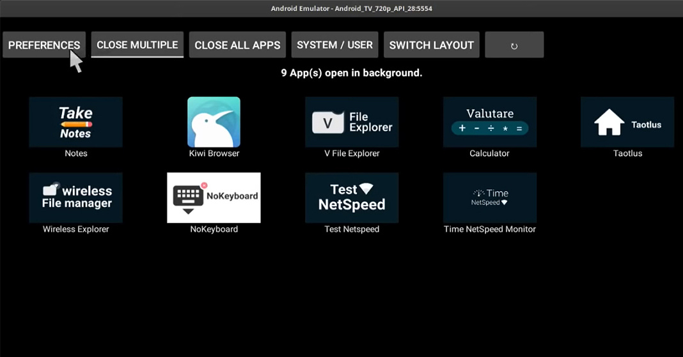Click the "NoKeyboard" caption below the icon

tap(214, 229)
